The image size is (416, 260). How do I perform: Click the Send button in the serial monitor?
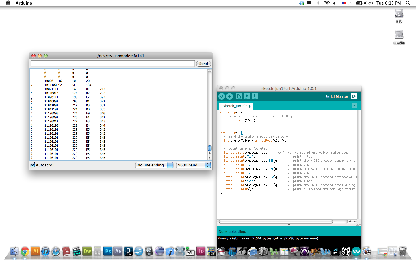coord(203,64)
